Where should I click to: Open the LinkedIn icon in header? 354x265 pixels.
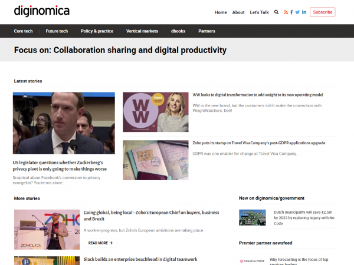pyautogui.click(x=304, y=12)
